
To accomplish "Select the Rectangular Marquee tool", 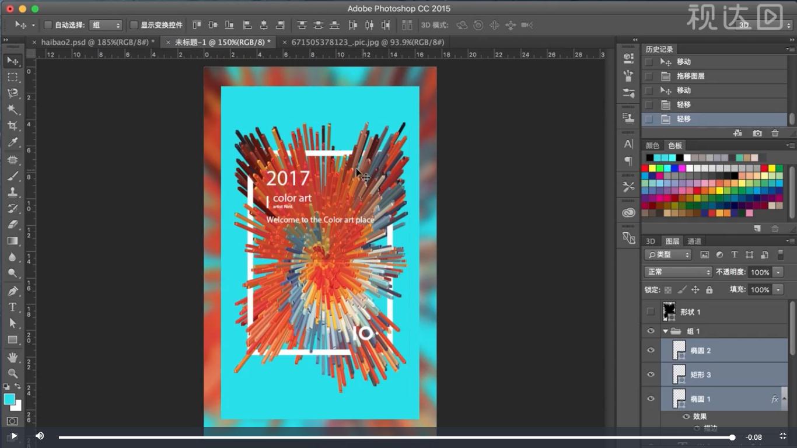I will [12, 77].
